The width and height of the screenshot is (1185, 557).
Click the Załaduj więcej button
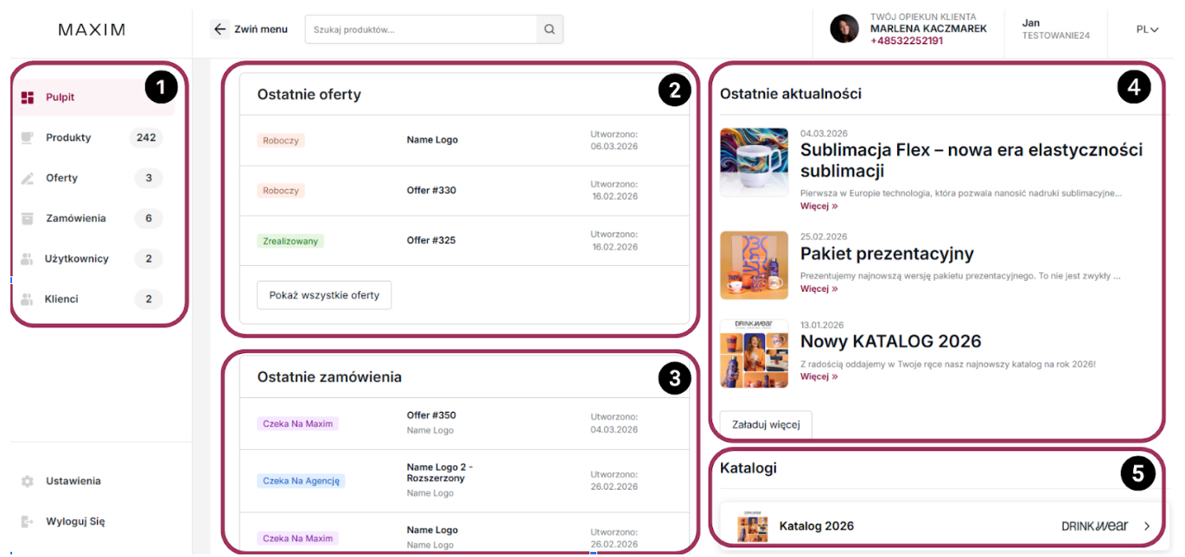click(766, 425)
